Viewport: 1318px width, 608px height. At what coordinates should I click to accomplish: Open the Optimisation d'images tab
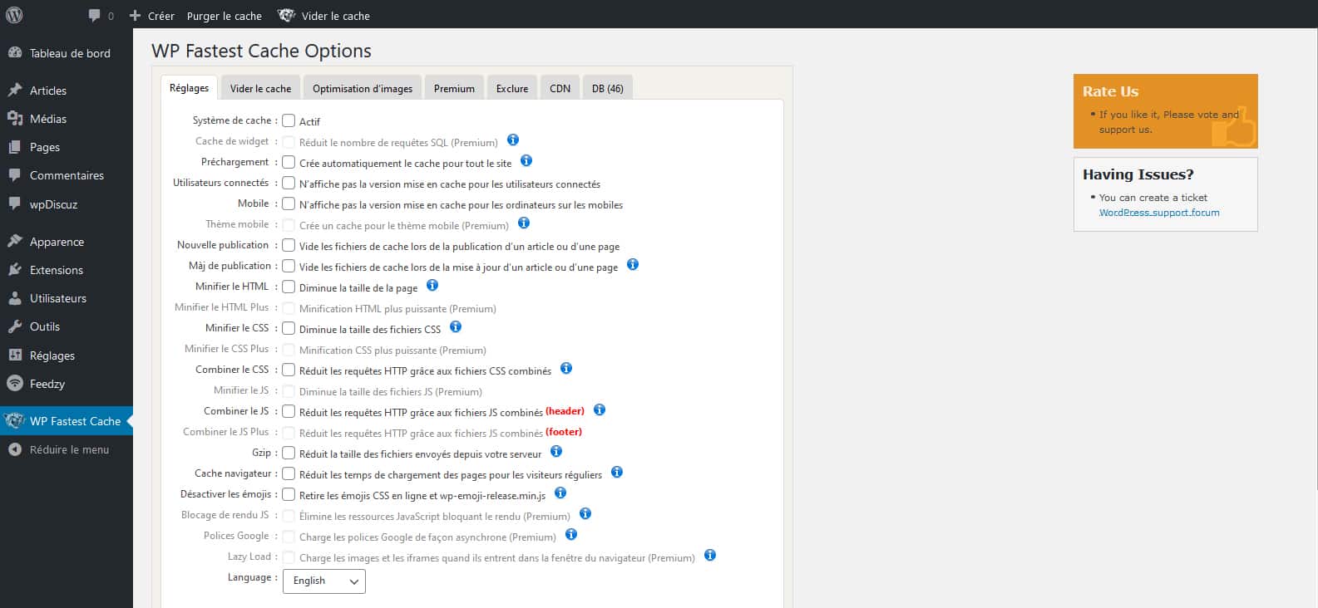(363, 88)
